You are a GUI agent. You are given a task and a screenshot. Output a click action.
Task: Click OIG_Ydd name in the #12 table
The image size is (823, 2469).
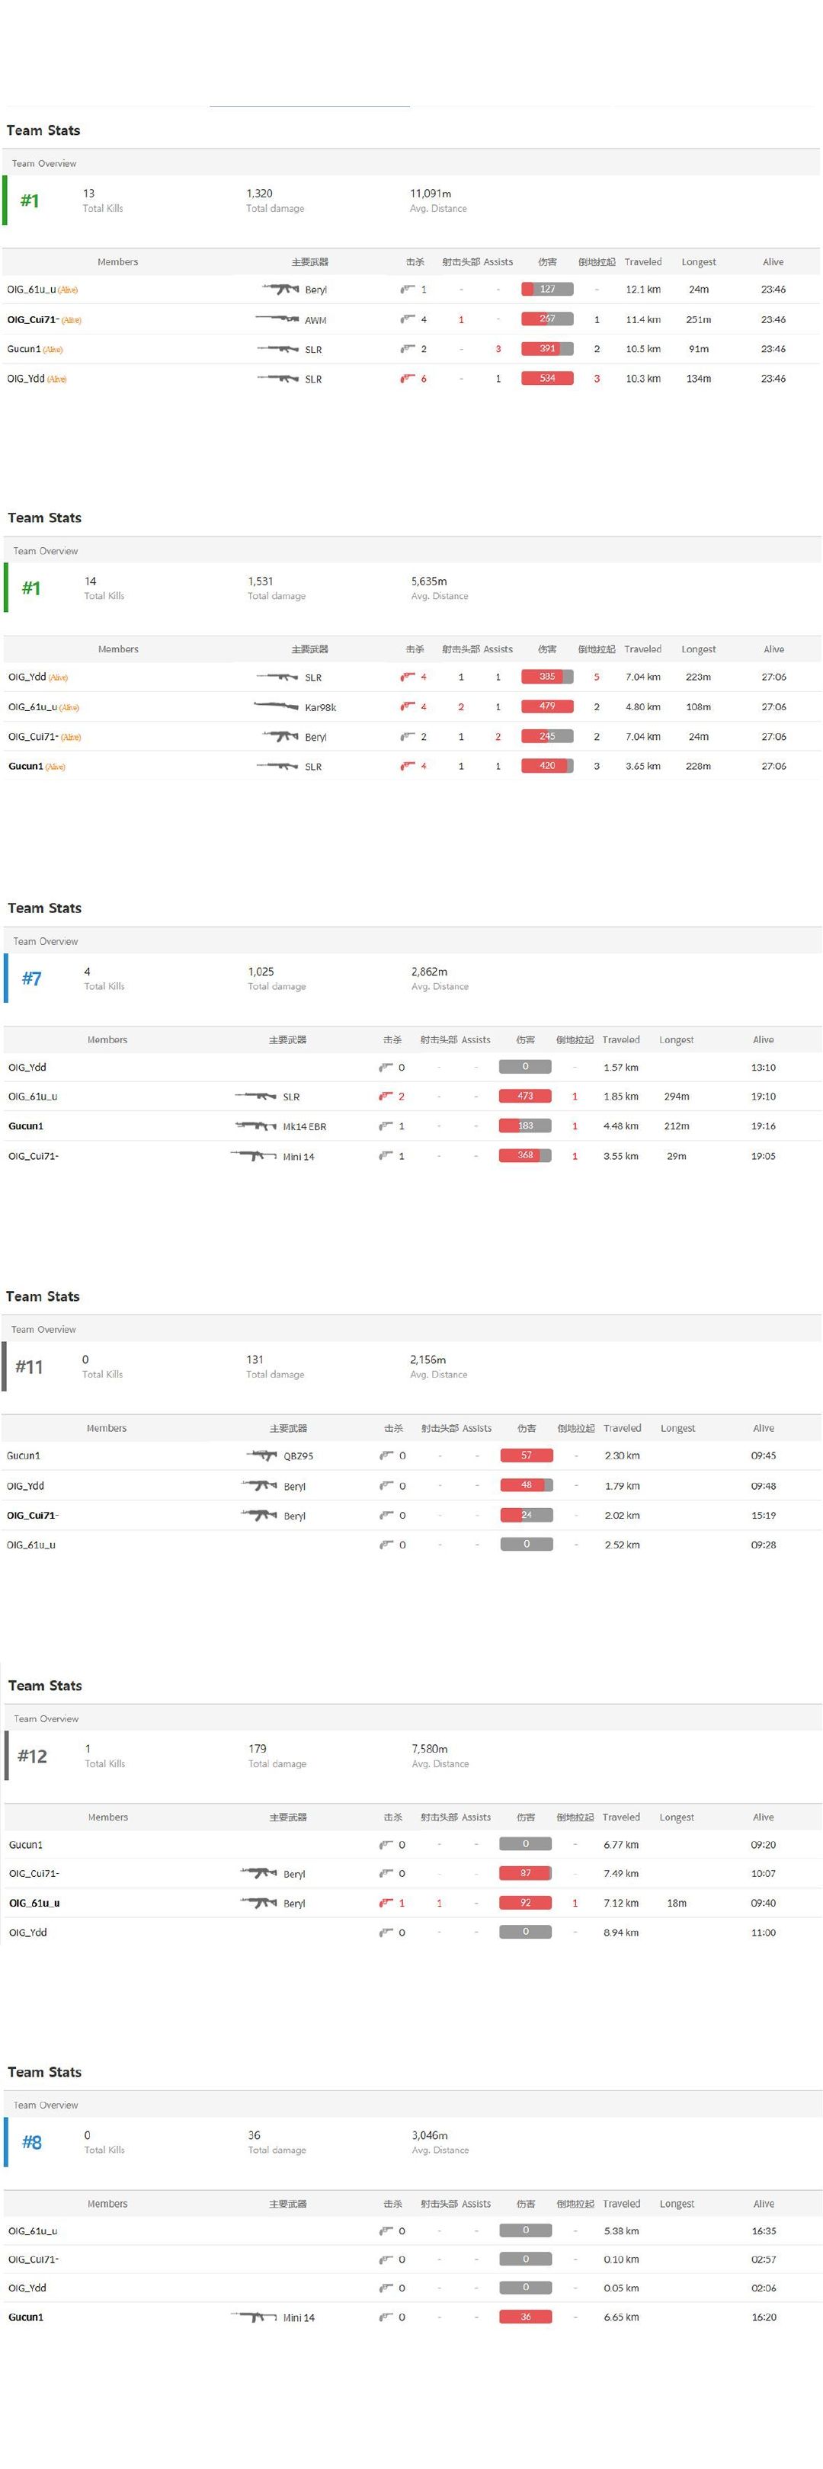pos(27,1933)
